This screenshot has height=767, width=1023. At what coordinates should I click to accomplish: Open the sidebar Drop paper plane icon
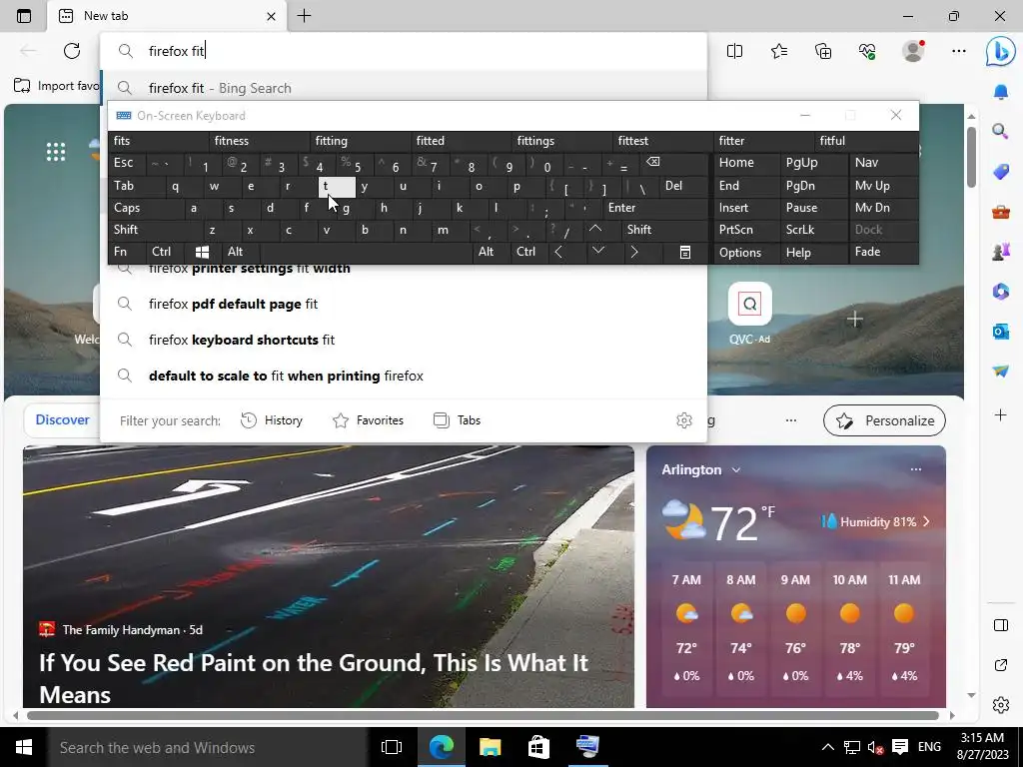pos(1000,371)
